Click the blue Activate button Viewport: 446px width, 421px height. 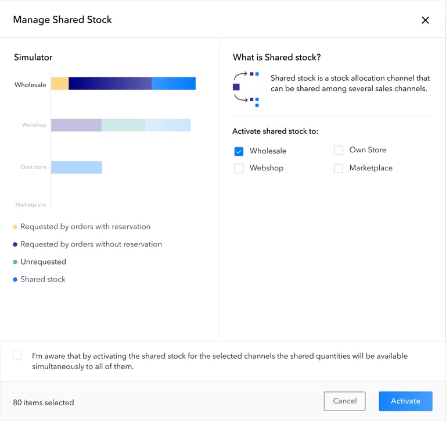coord(405,401)
